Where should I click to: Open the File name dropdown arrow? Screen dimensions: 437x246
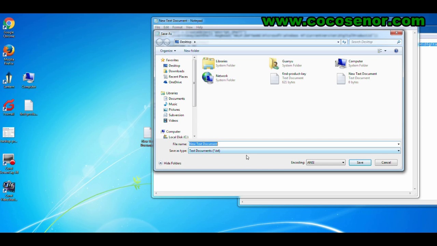click(398, 144)
